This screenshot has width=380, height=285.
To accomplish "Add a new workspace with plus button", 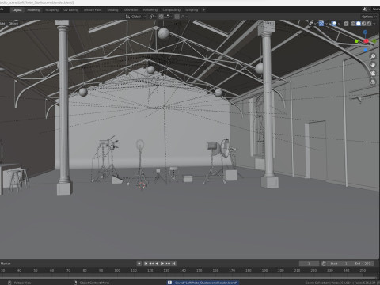I will 203,10.
